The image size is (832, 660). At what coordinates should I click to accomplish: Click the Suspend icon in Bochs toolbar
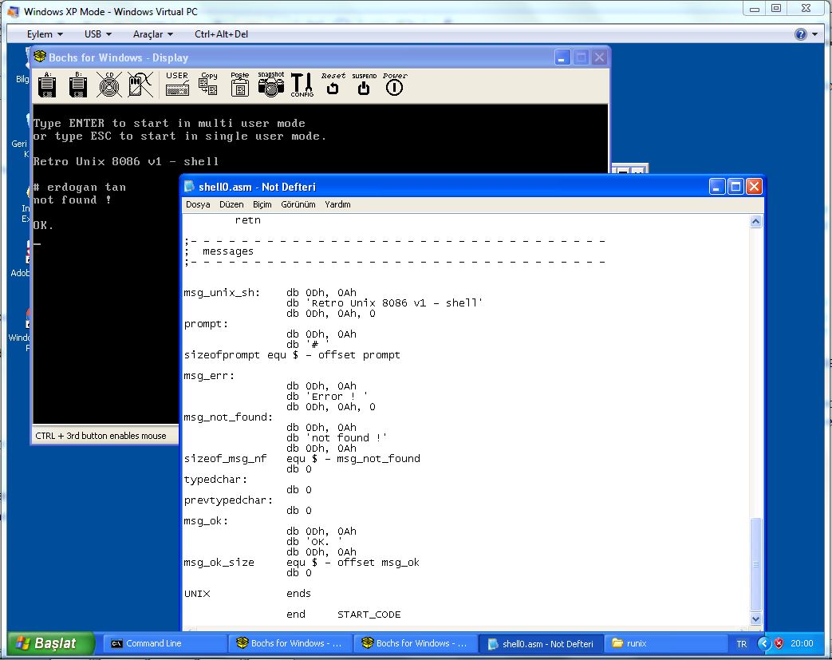click(x=364, y=84)
